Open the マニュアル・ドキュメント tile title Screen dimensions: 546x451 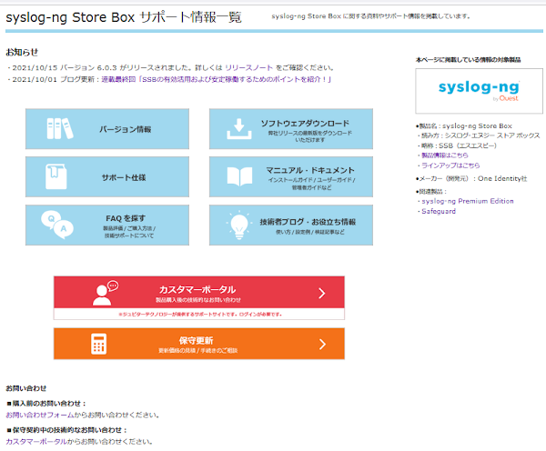click(x=310, y=170)
